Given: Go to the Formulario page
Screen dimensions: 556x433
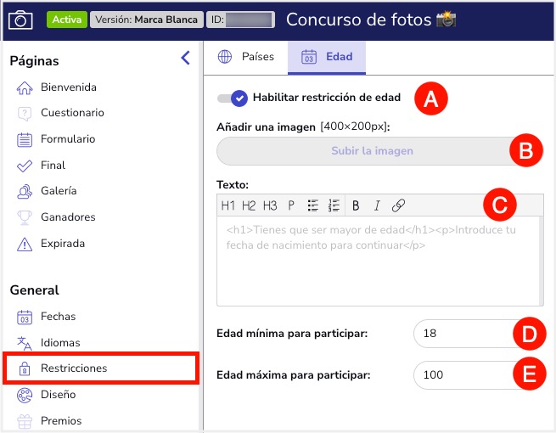Looking at the screenshot, I should click(68, 139).
